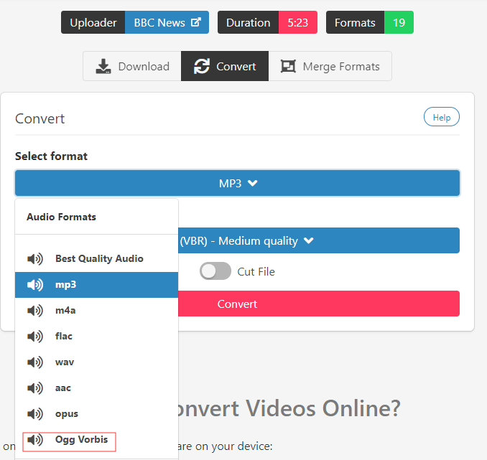The height and width of the screenshot is (460, 487).
Task: Toggle the Cut File switch
Action: click(215, 271)
